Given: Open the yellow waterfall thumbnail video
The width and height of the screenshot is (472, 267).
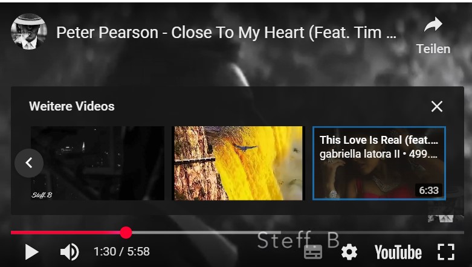Looking at the screenshot, I should pyautogui.click(x=238, y=163).
